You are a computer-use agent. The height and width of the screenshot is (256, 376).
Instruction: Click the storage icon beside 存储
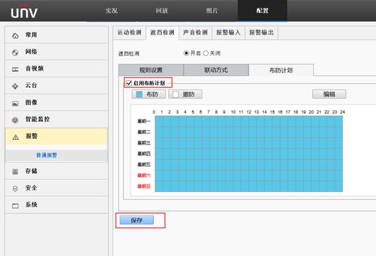tap(15, 172)
